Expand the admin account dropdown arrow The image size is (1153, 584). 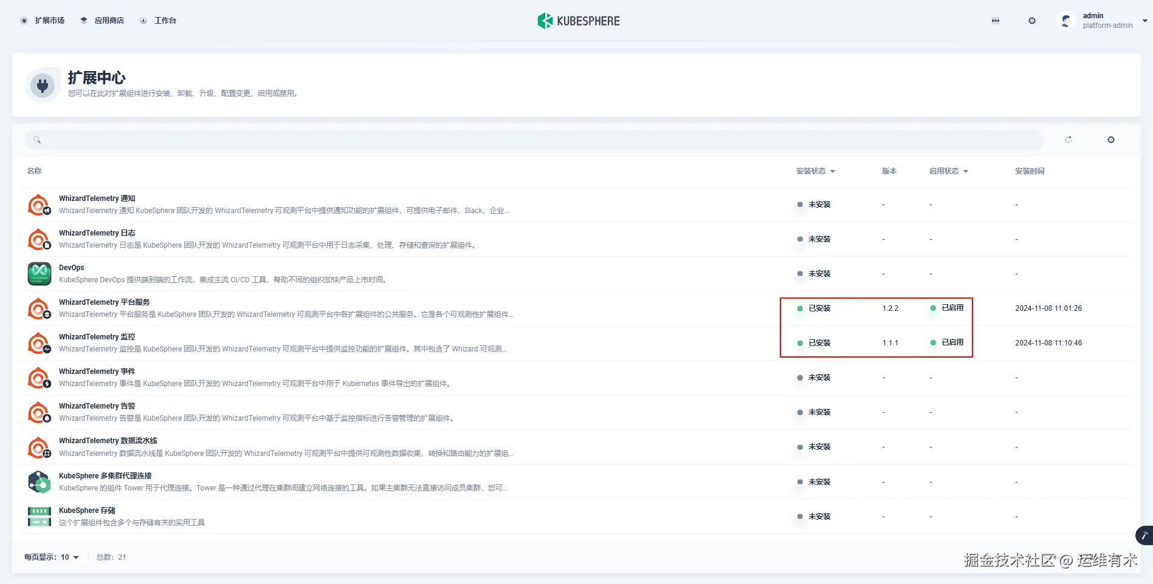1145,21
